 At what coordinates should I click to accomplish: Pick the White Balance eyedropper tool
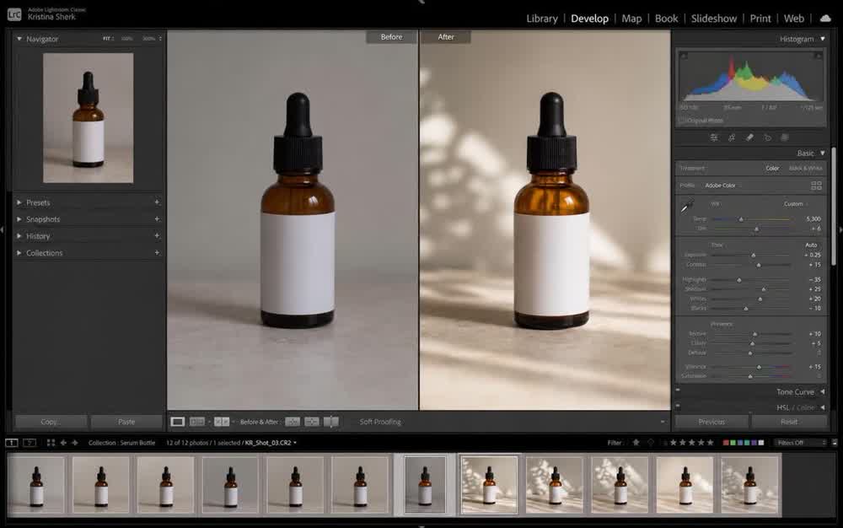[x=686, y=206]
